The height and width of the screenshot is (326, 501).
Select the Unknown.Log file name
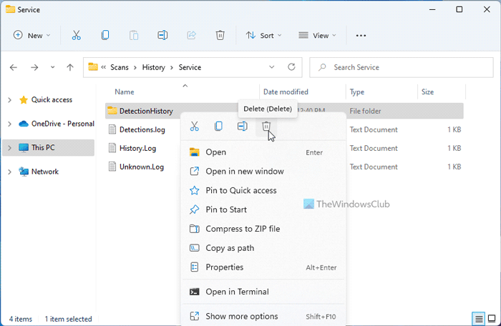(142, 167)
